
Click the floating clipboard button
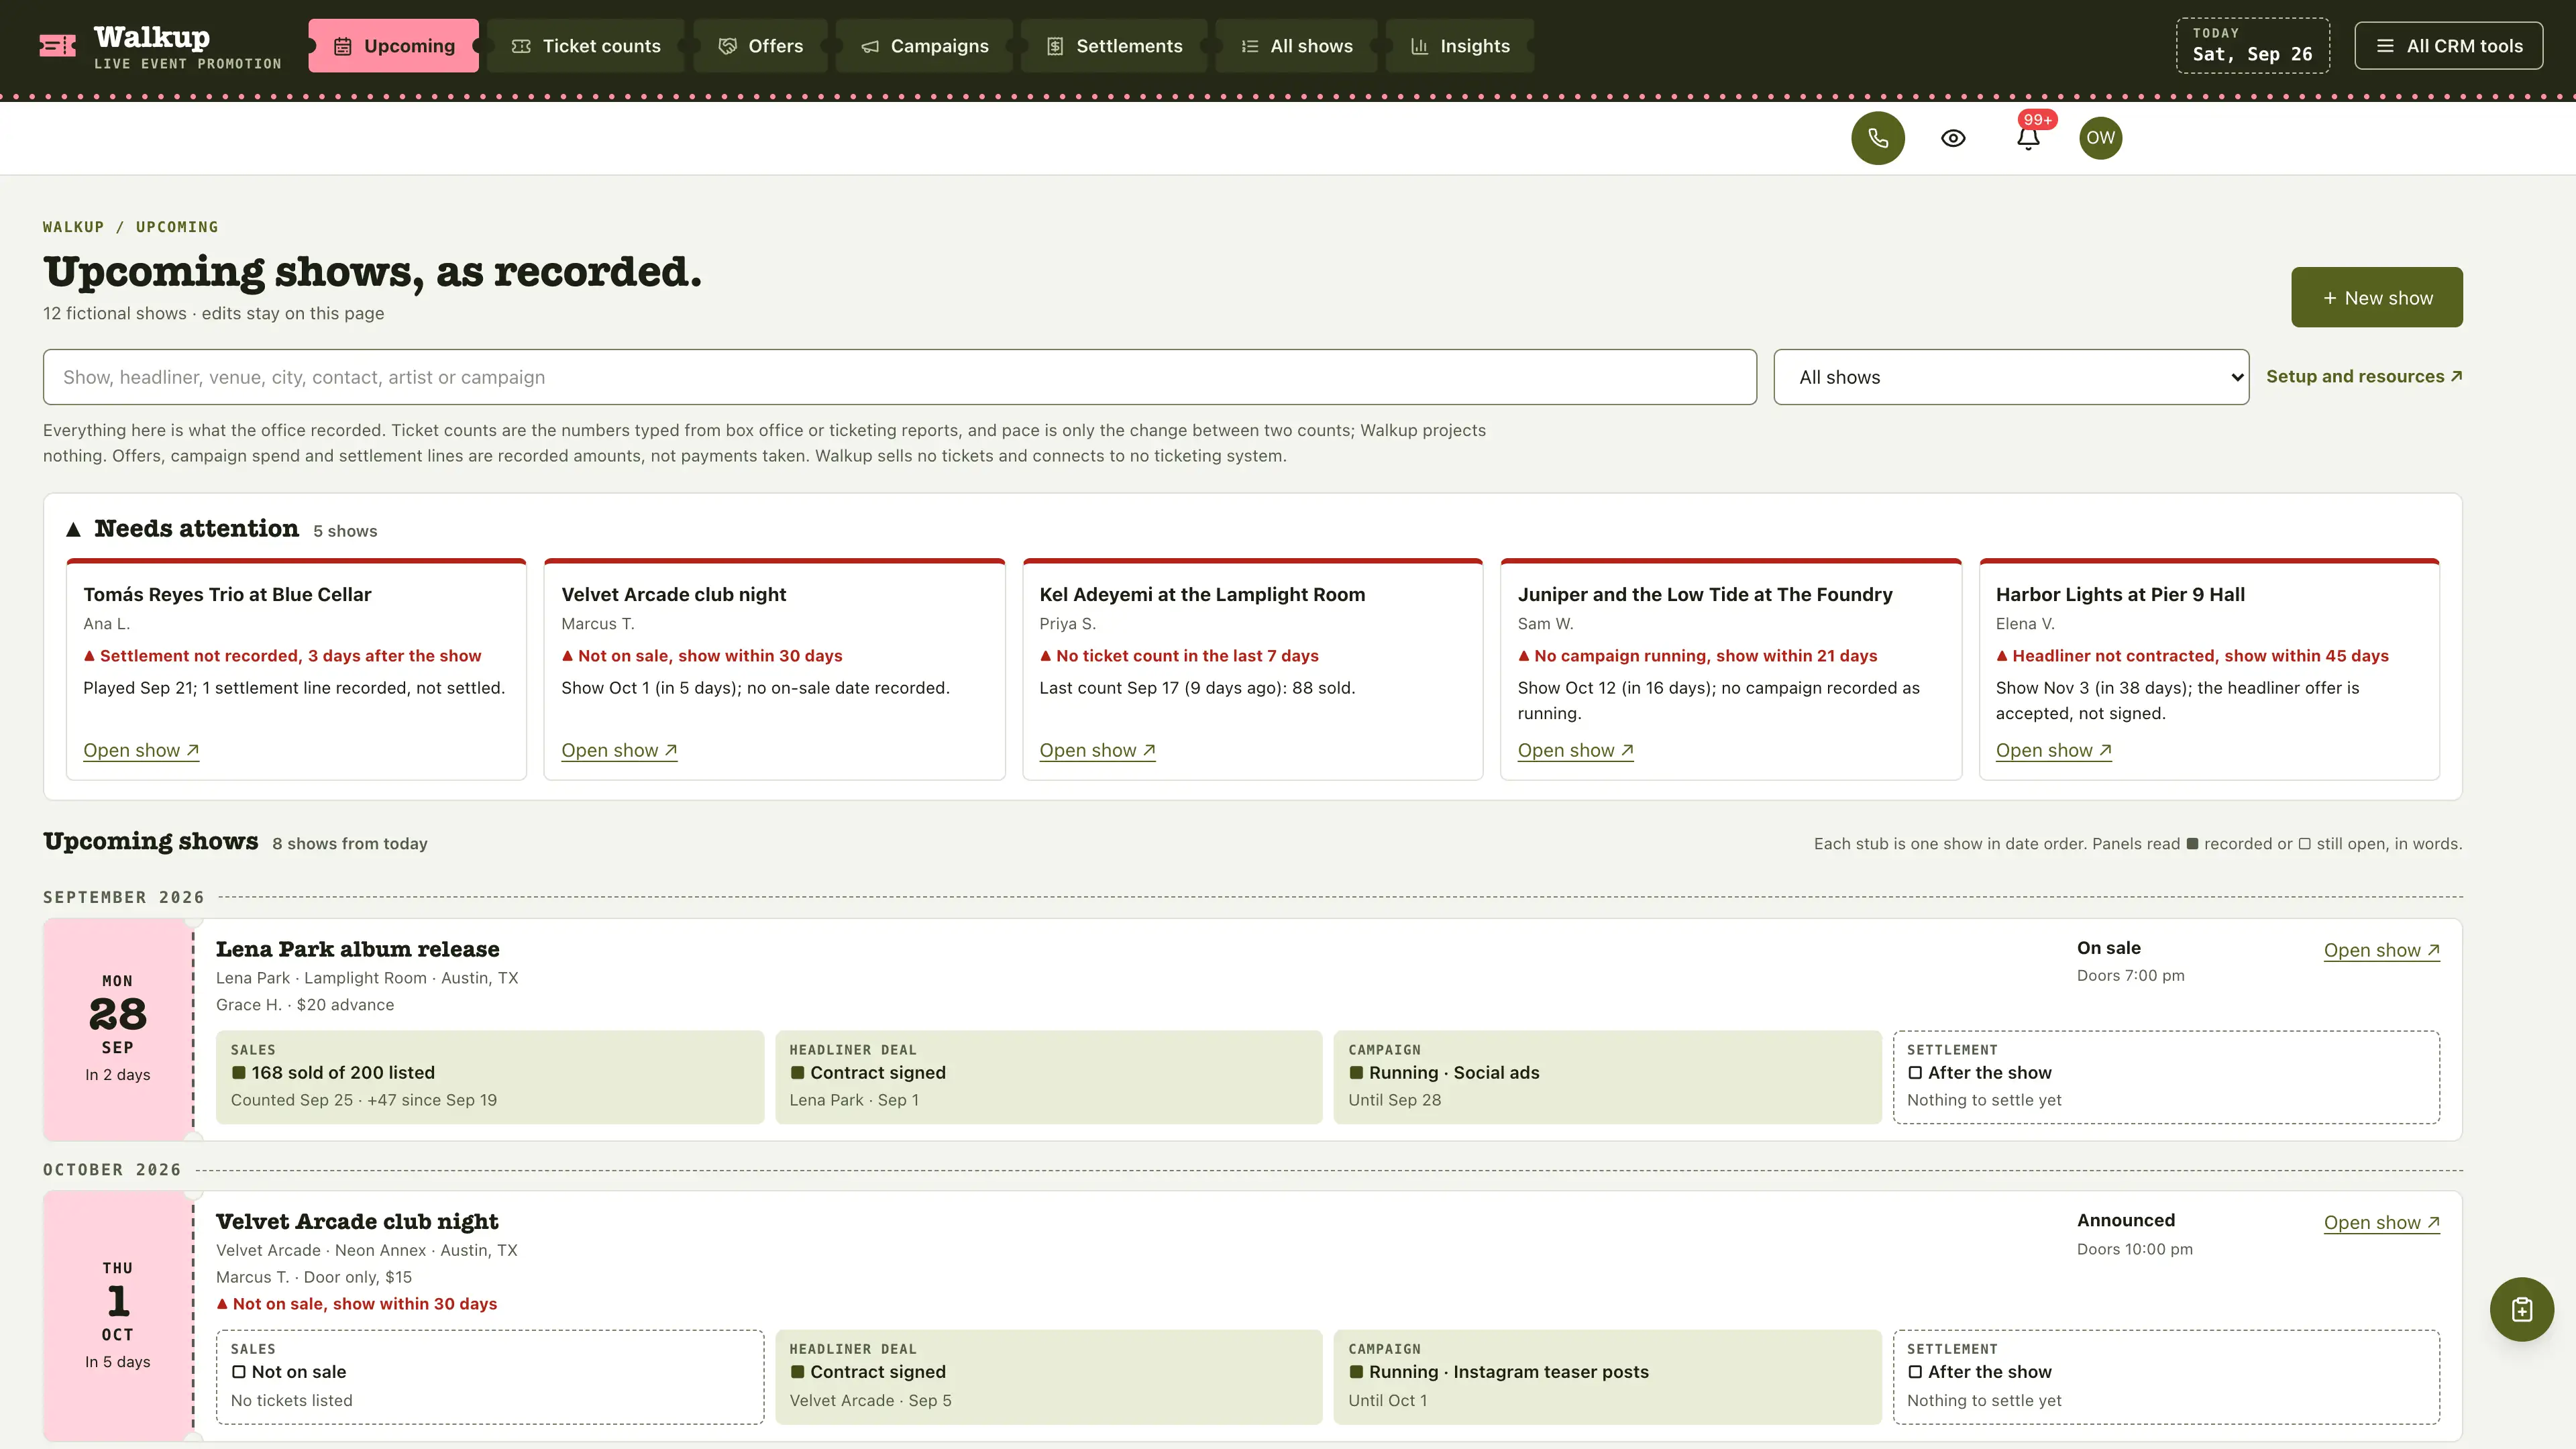coord(2521,1309)
